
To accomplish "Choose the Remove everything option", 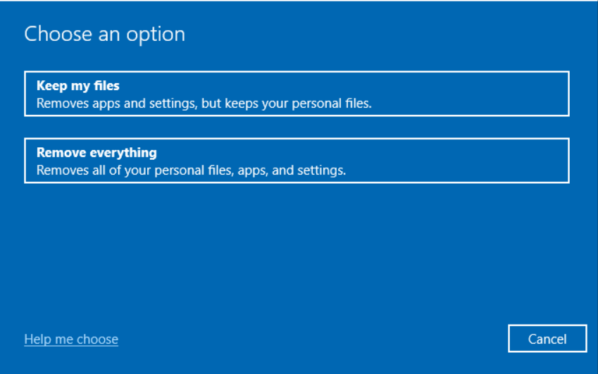I will point(296,161).
